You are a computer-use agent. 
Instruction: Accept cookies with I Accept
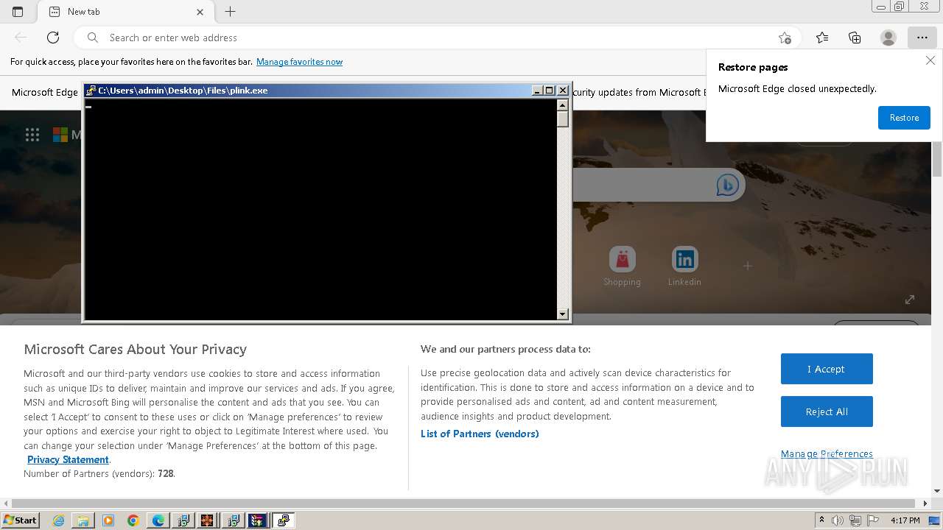pyautogui.click(x=827, y=369)
